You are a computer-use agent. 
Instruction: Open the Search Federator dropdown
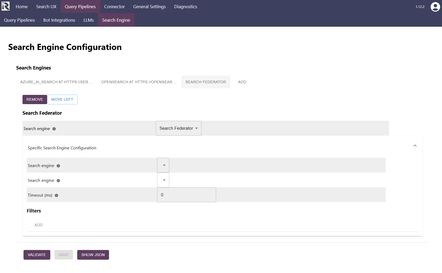tap(179, 128)
